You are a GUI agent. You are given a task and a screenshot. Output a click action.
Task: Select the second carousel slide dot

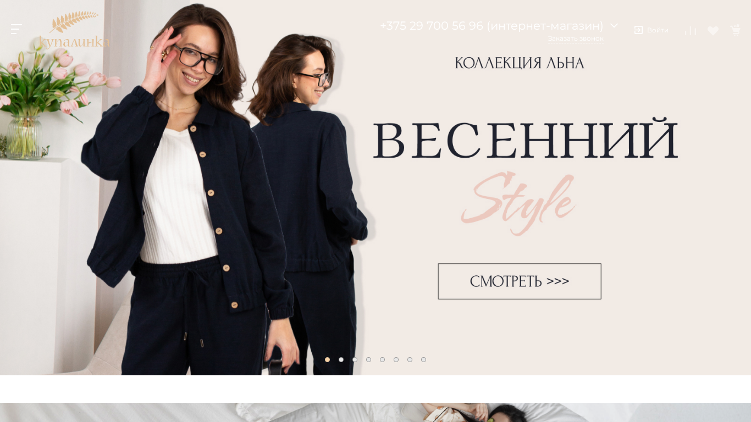(x=341, y=359)
